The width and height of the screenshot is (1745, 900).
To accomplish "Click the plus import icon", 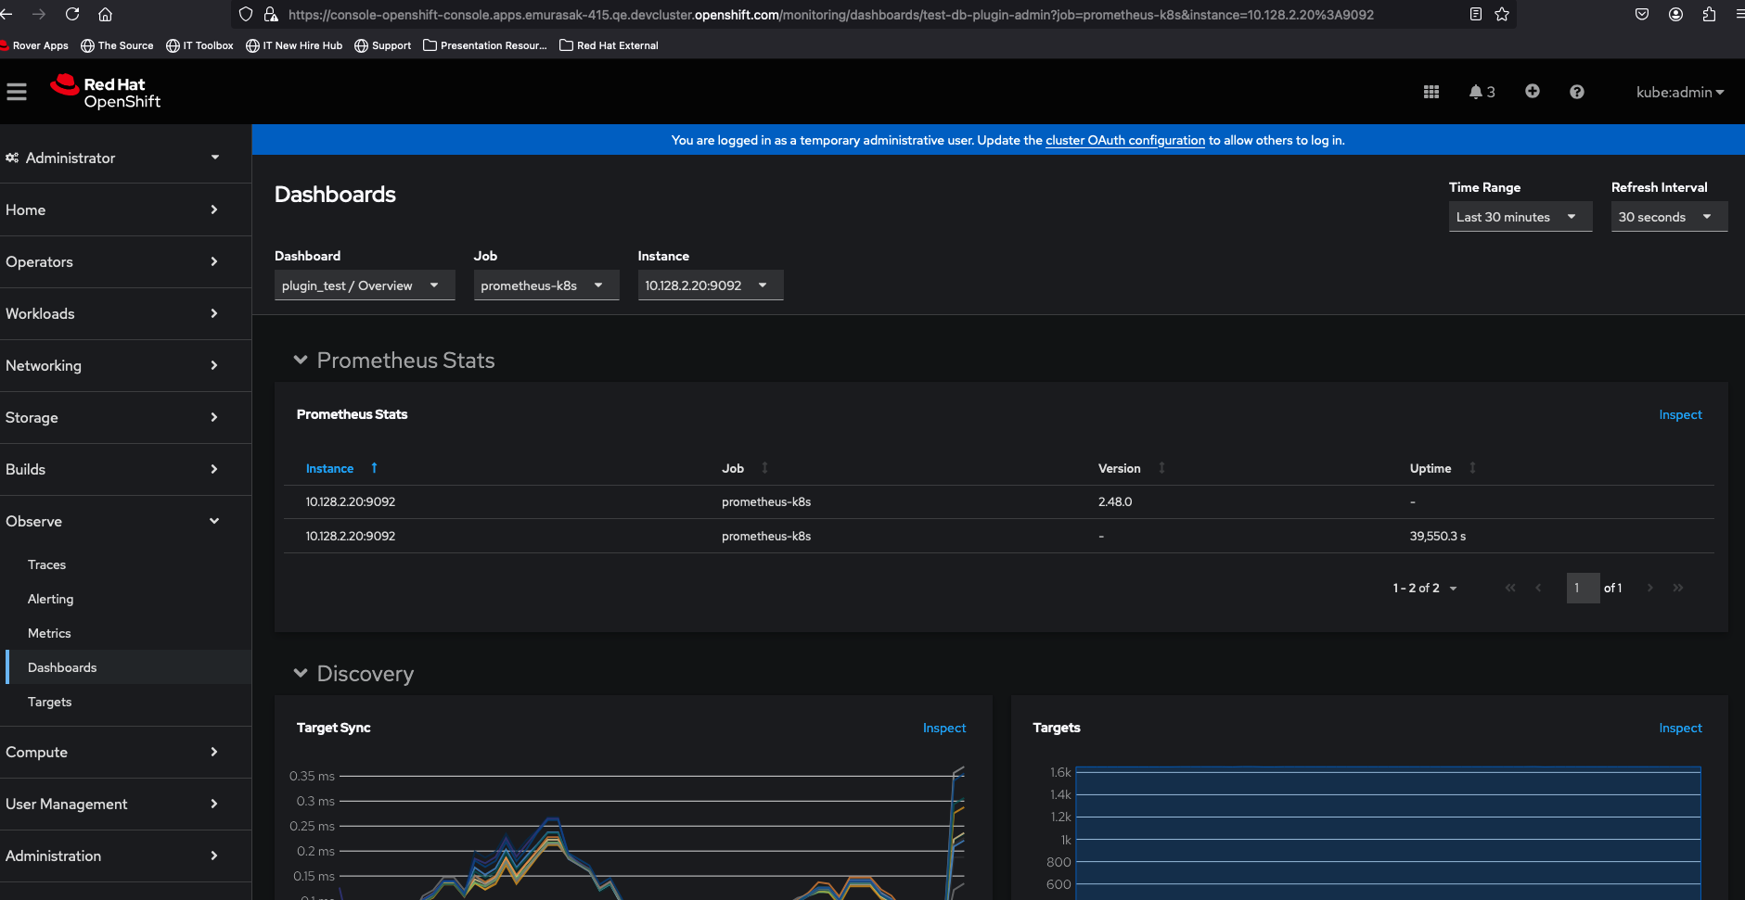I will tap(1532, 91).
